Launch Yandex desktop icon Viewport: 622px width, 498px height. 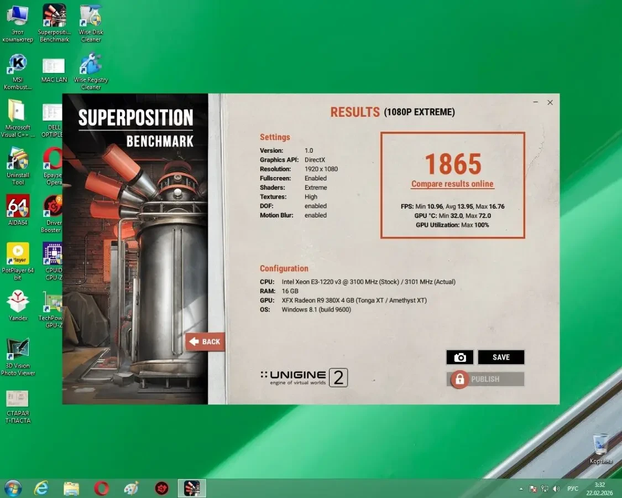(18, 305)
